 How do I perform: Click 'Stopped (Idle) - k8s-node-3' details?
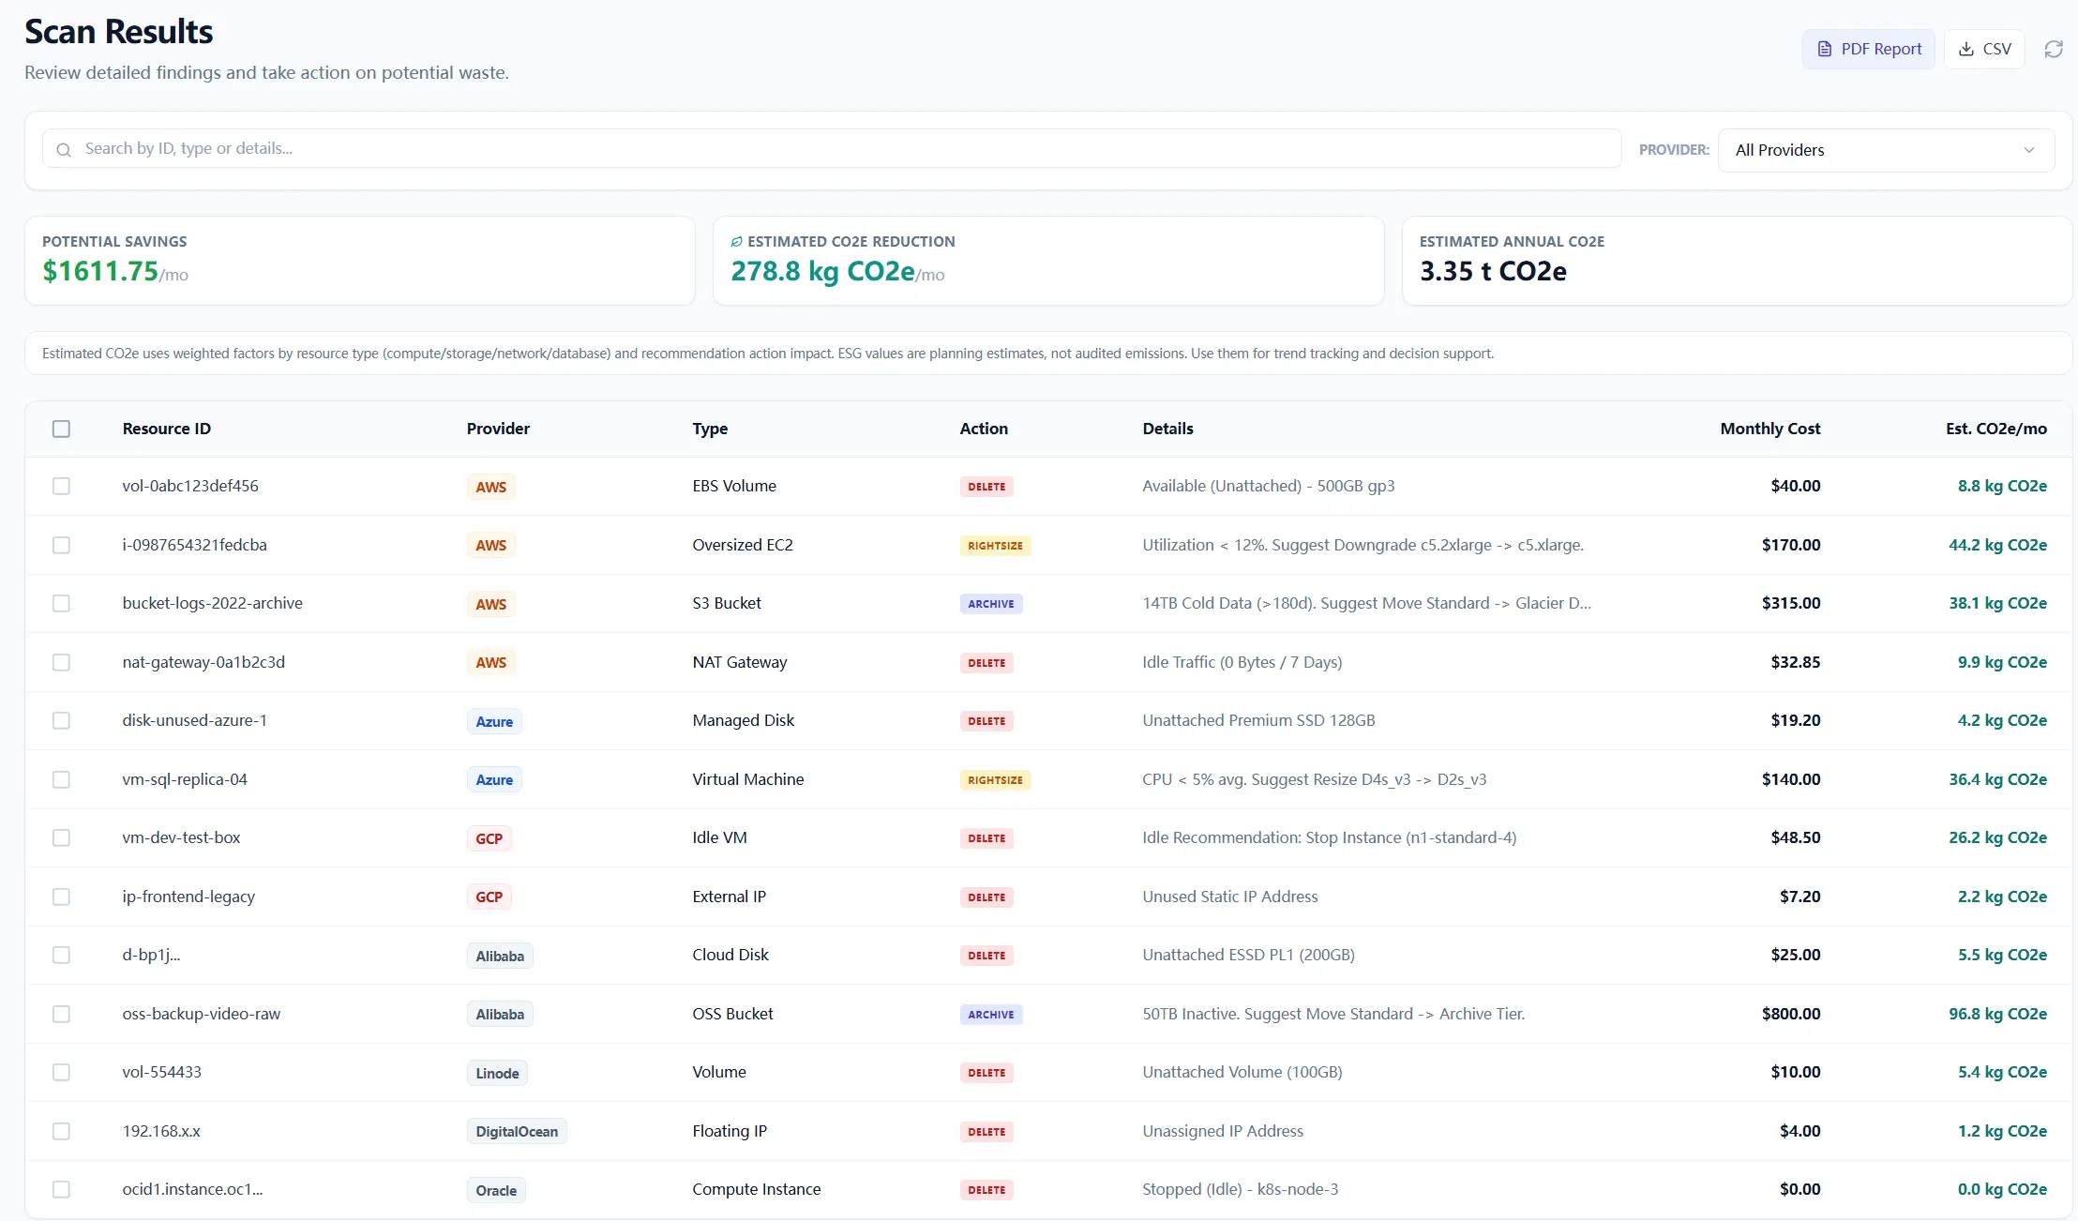pyautogui.click(x=1240, y=1189)
